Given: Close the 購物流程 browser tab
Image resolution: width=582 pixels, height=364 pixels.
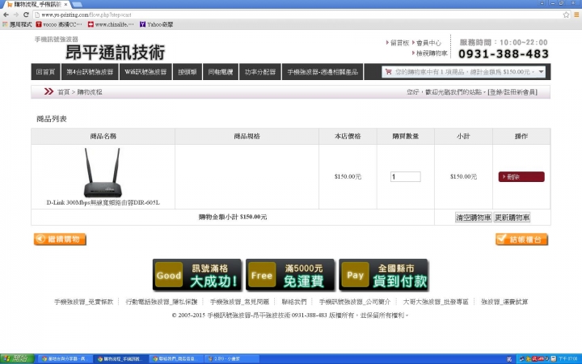Looking at the screenshot, I should click(x=65, y=5).
